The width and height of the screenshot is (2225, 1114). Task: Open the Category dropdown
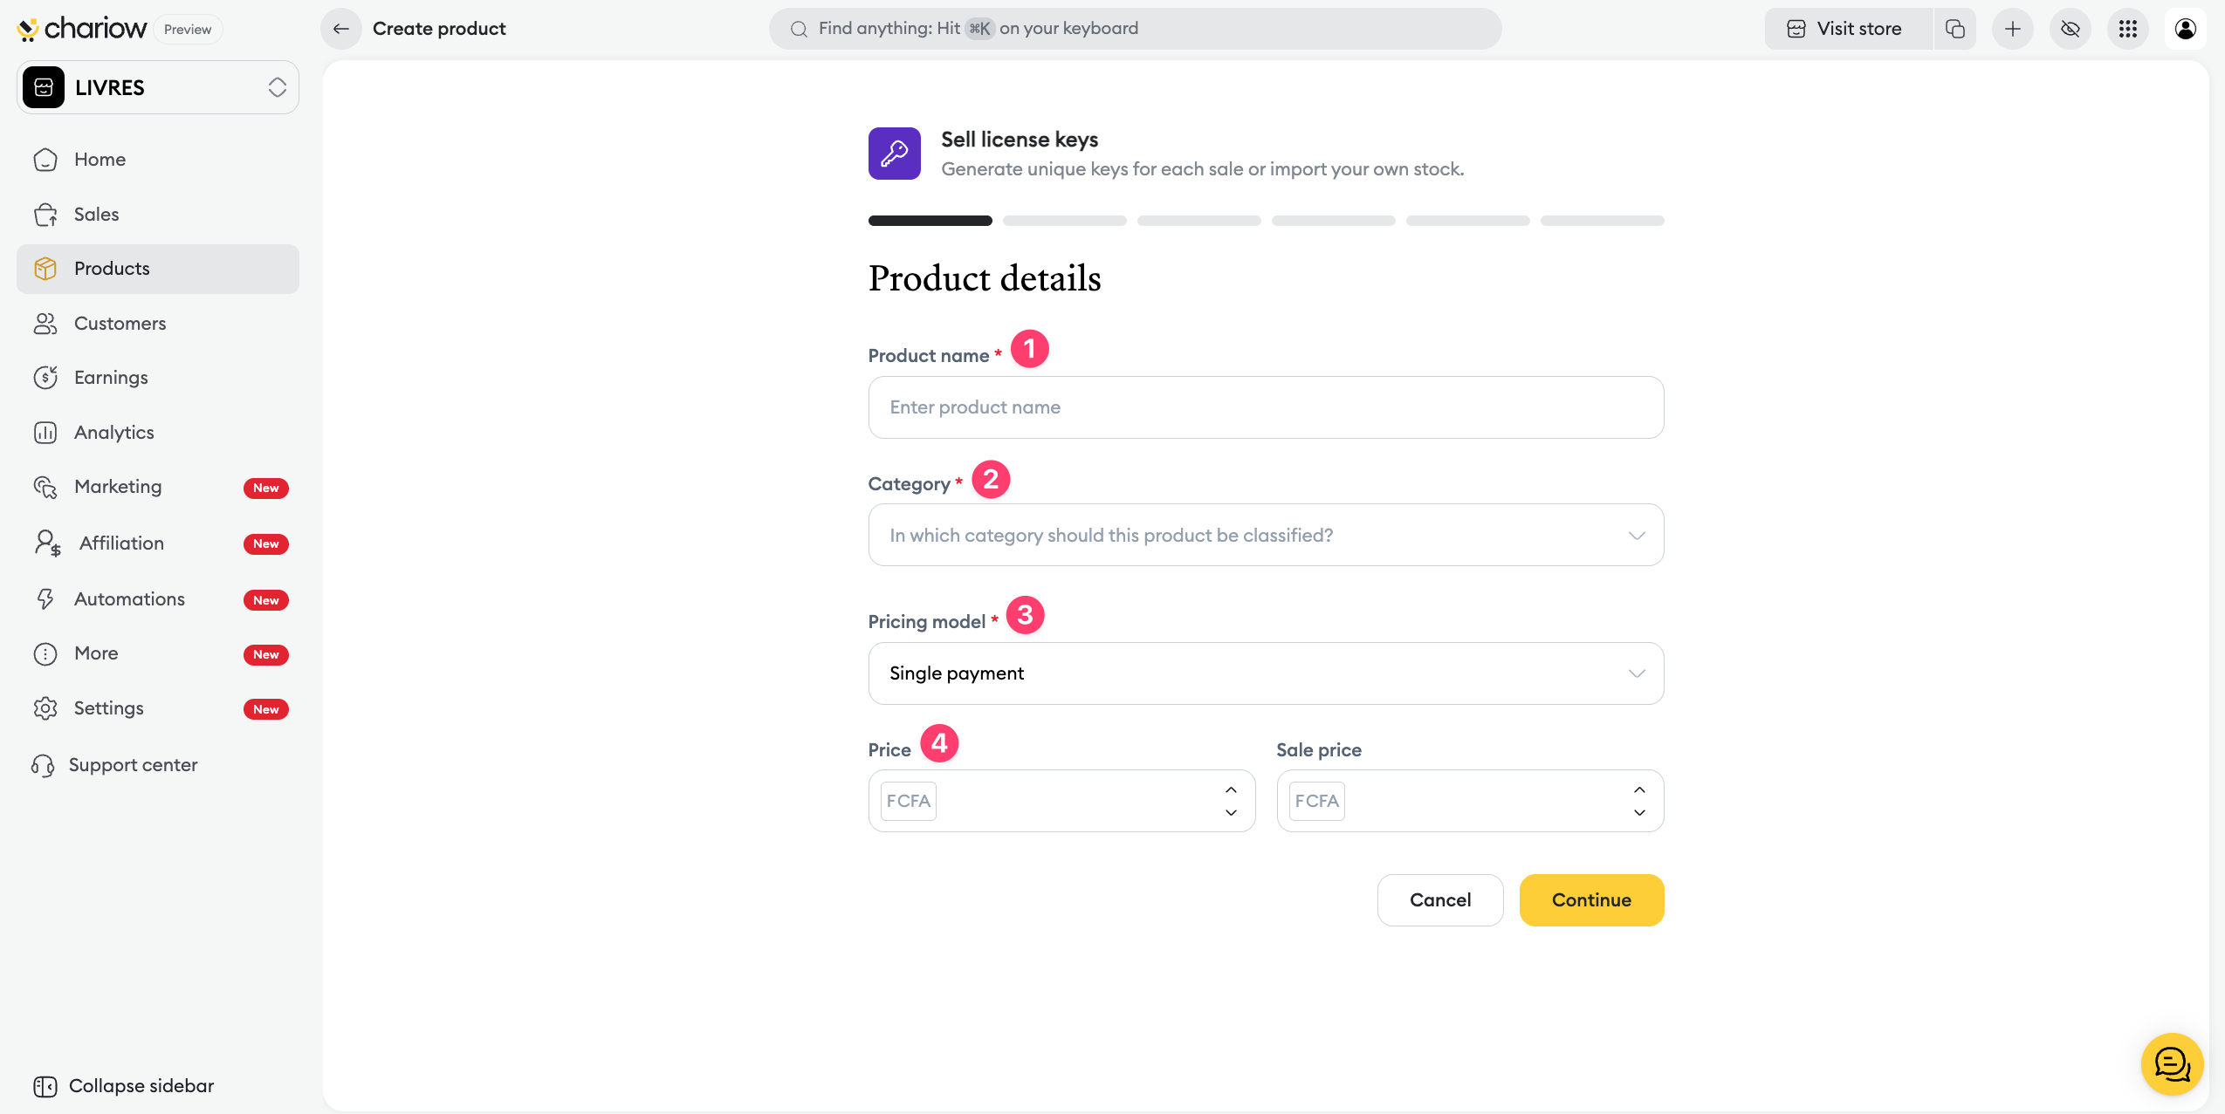tap(1266, 535)
